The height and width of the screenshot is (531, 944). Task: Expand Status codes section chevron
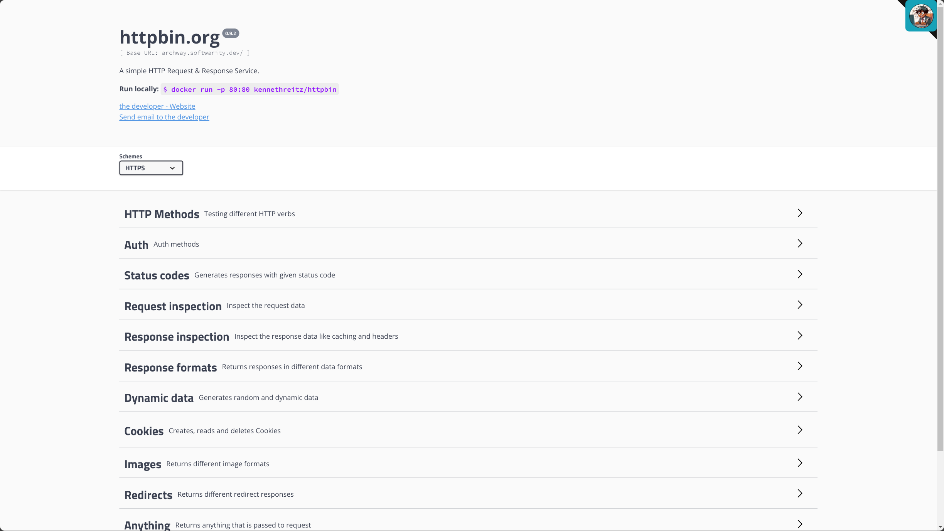click(800, 274)
